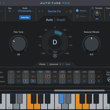This screenshot has width=110, height=110.
Task: Switch to the Auto tab
Action: coord(50,20)
